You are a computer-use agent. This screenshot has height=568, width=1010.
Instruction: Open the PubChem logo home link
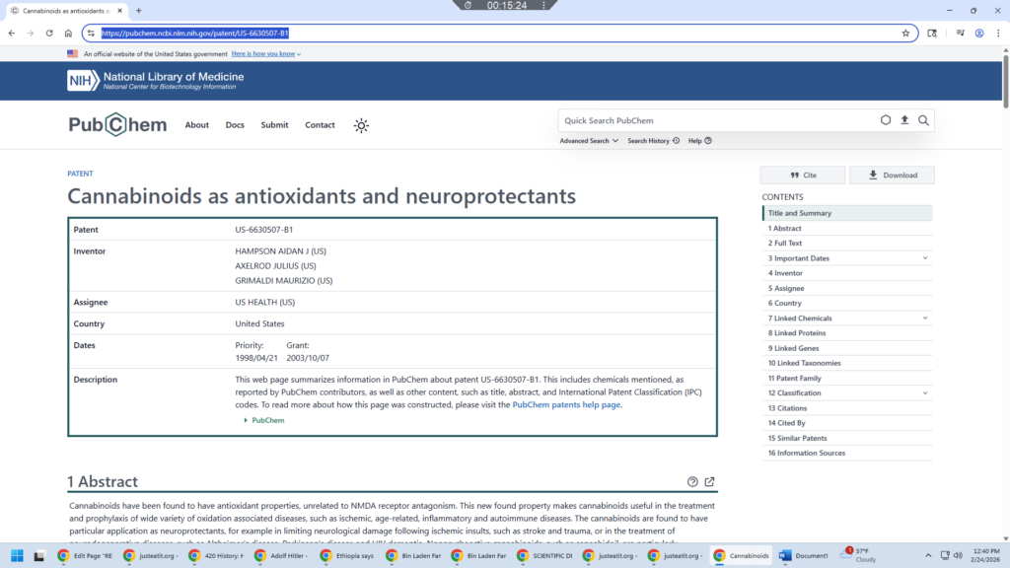(x=117, y=125)
